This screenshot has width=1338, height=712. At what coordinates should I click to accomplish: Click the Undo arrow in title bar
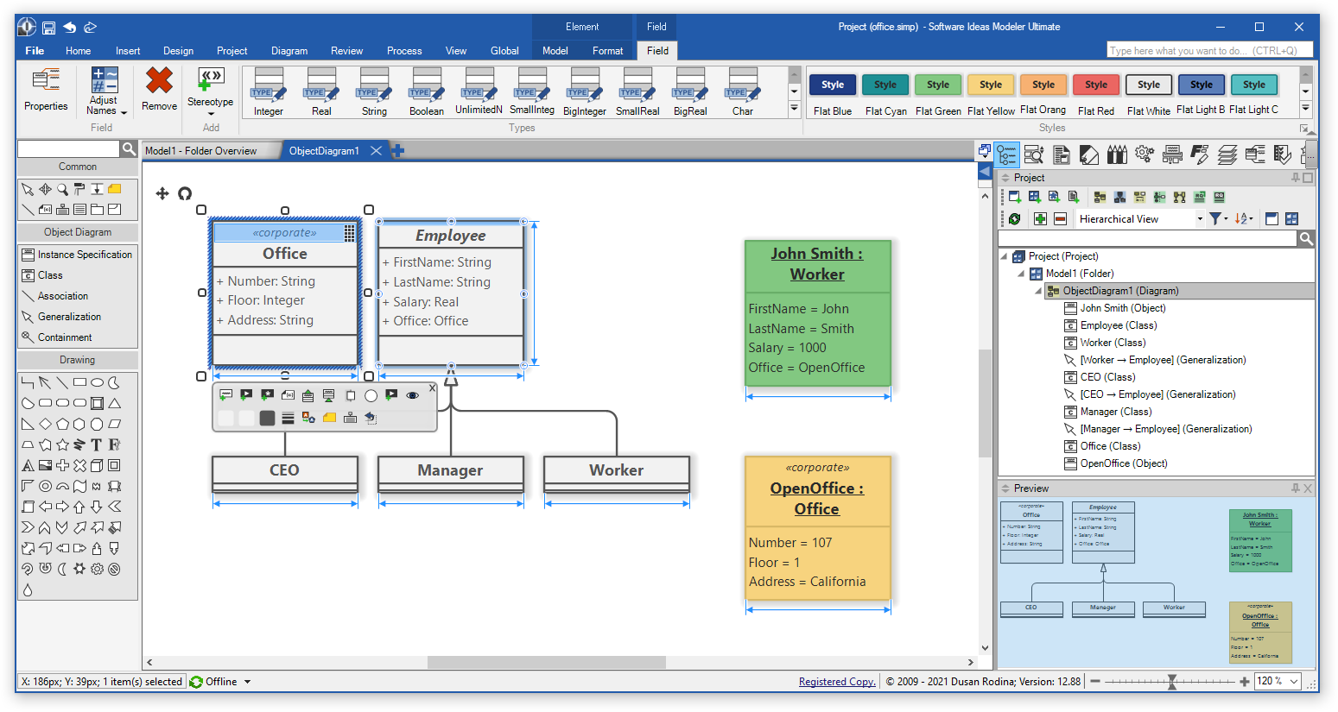point(70,28)
